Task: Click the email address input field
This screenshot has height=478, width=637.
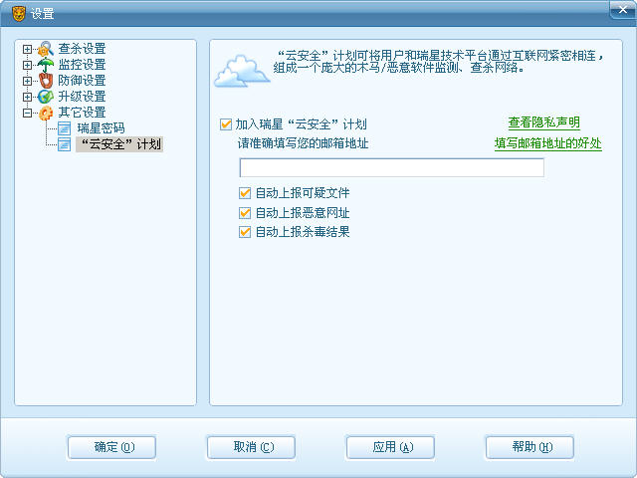Action: (391, 168)
